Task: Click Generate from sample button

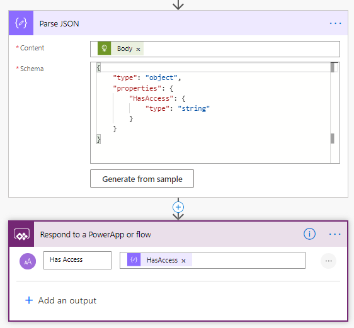Action: (142, 179)
